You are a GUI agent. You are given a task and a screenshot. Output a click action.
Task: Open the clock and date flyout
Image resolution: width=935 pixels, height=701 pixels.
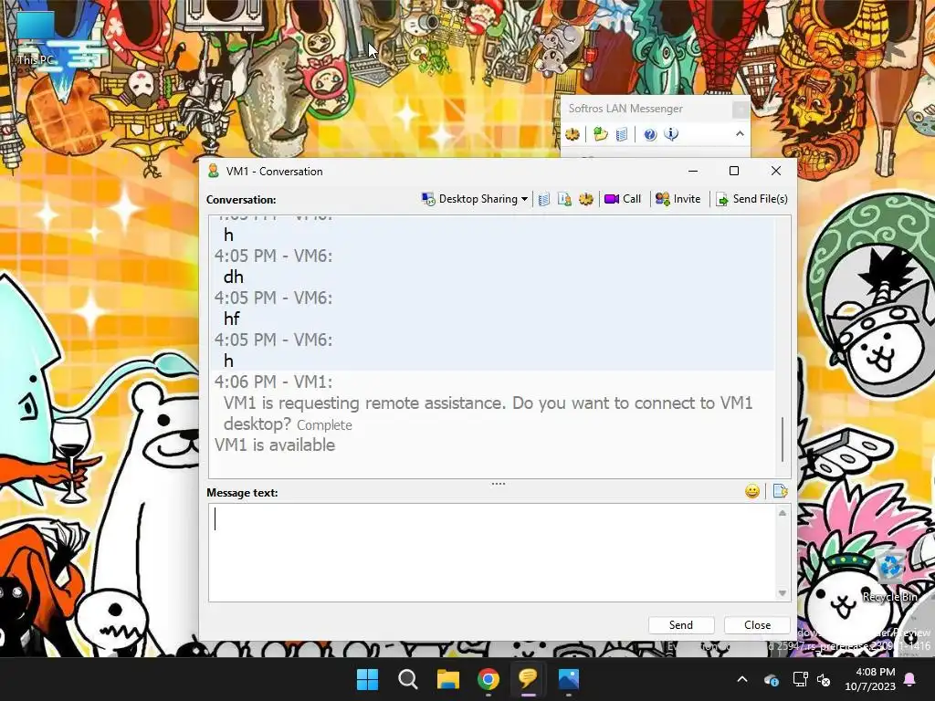point(870,679)
